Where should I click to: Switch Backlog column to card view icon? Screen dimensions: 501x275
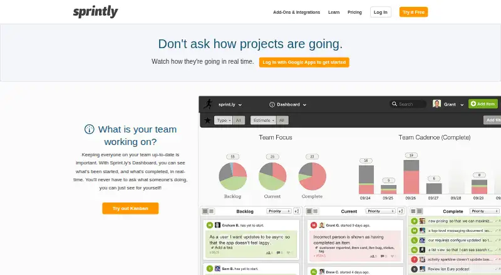[x=211, y=211]
